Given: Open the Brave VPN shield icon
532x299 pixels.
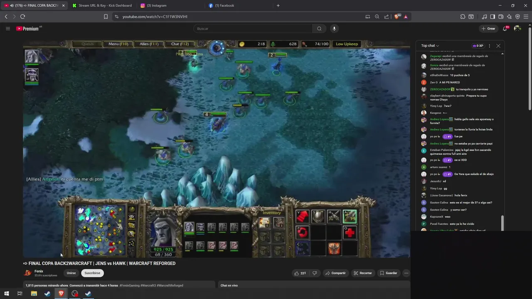Looking at the screenshot, I should (x=517, y=17).
